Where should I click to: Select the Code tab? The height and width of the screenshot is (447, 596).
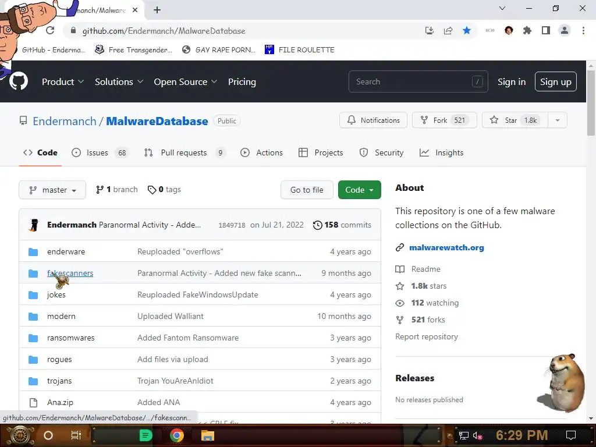(40, 153)
